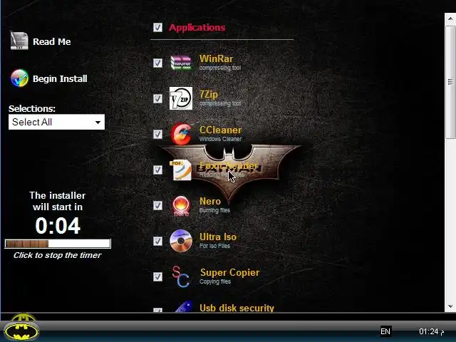Click the scrollbar up arrow
This screenshot has width=456, height=342.
tap(450, 19)
